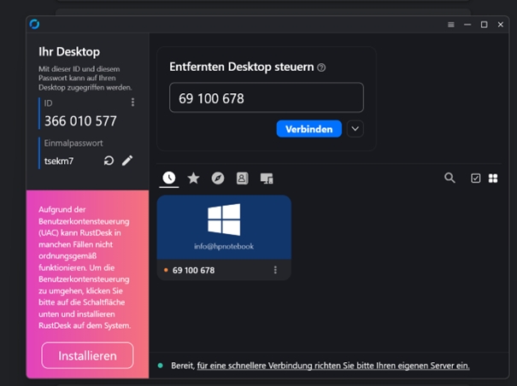517x386 pixels.
Task: Focus the remote ID input field
Action: click(x=267, y=98)
